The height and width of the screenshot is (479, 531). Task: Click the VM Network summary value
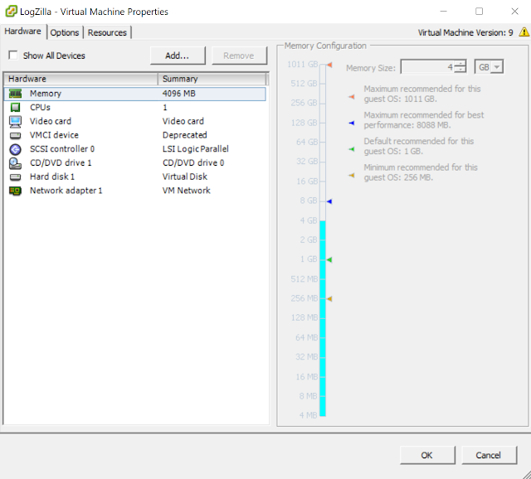click(186, 191)
